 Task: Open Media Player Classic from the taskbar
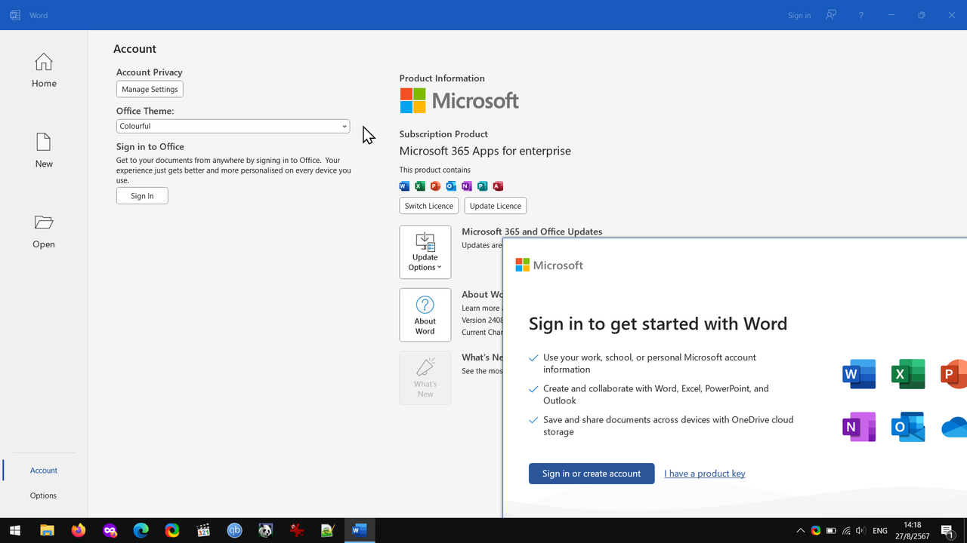coord(203,531)
